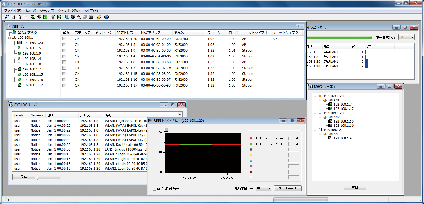The height and width of the screenshot is (204, 424).
Task: Open update interval dropdown showing 30
Action: 406,37
